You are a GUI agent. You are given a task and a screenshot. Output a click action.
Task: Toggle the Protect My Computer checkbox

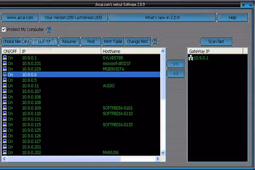point(4,30)
